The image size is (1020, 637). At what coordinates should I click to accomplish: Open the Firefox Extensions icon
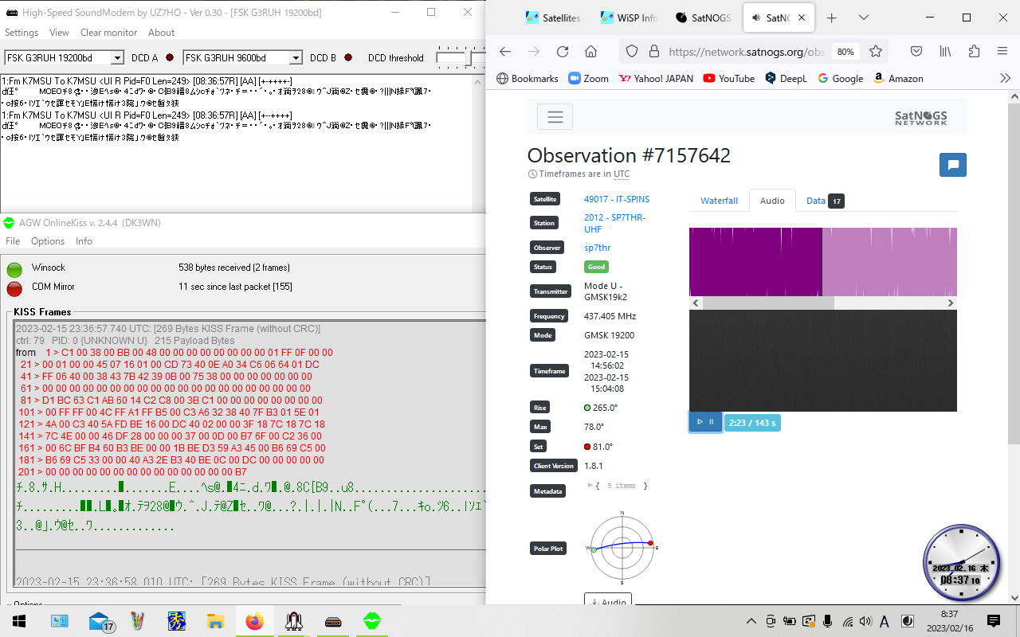(x=974, y=52)
